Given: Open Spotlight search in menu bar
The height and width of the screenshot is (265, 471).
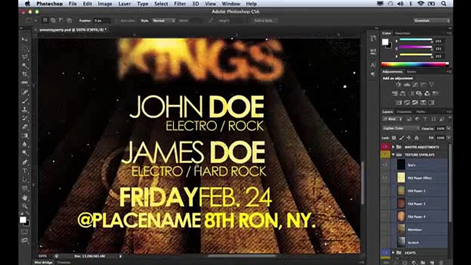Looking at the screenshot, I should 443,4.
